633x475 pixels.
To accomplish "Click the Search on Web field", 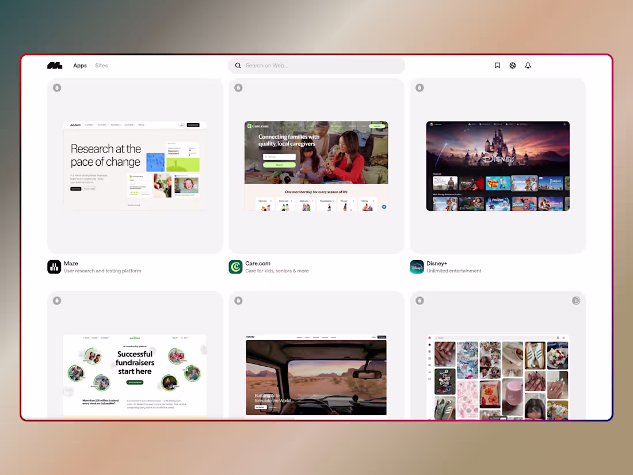I will pyautogui.click(x=316, y=66).
